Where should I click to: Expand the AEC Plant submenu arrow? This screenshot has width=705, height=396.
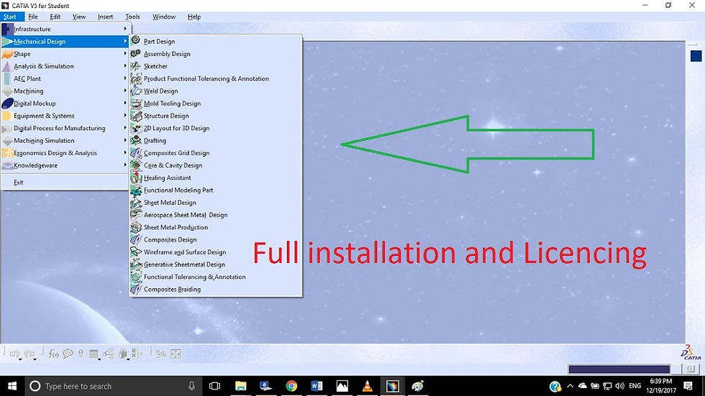point(125,78)
